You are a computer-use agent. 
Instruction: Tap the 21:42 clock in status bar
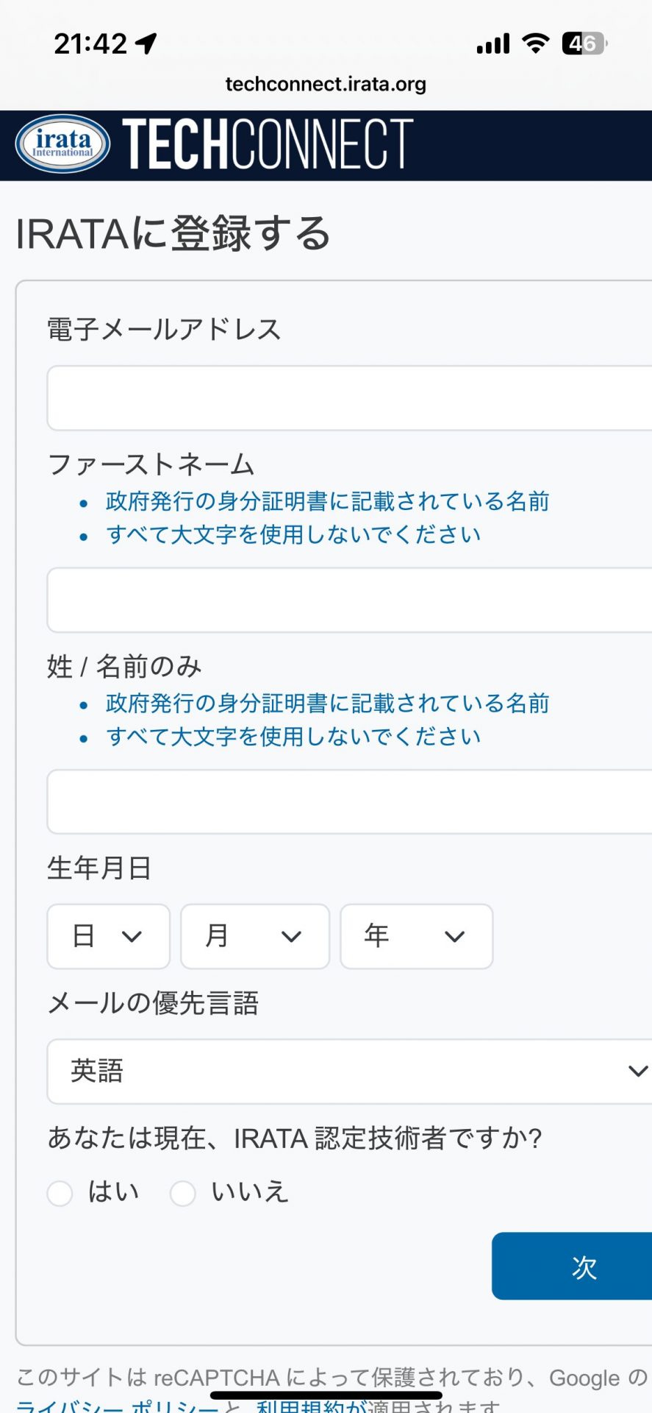point(90,44)
